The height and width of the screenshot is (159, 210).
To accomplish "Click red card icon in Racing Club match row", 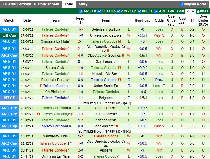I will coord(119,68).
